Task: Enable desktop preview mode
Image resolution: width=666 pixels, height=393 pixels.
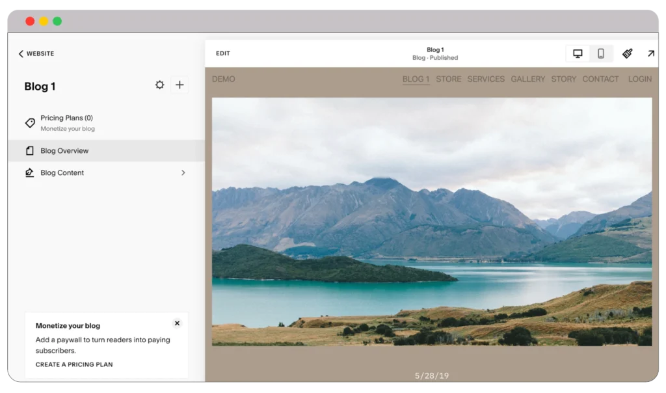Action: click(578, 53)
